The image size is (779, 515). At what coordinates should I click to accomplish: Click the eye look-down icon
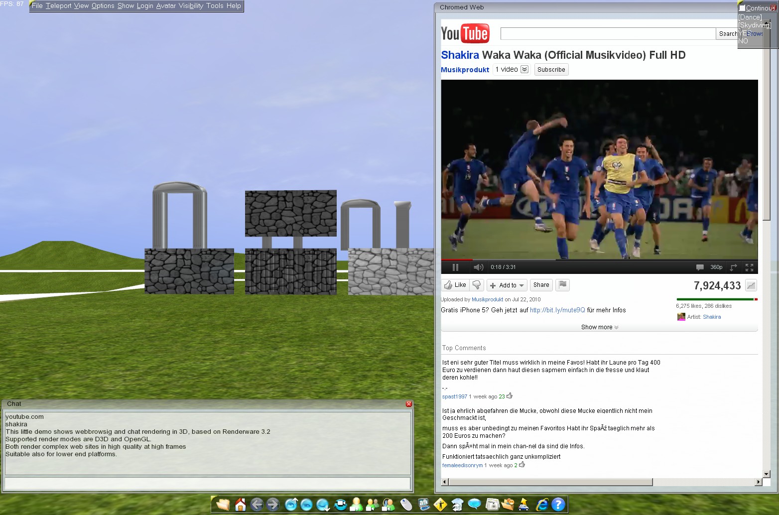pyautogui.click(x=323, y=505)
